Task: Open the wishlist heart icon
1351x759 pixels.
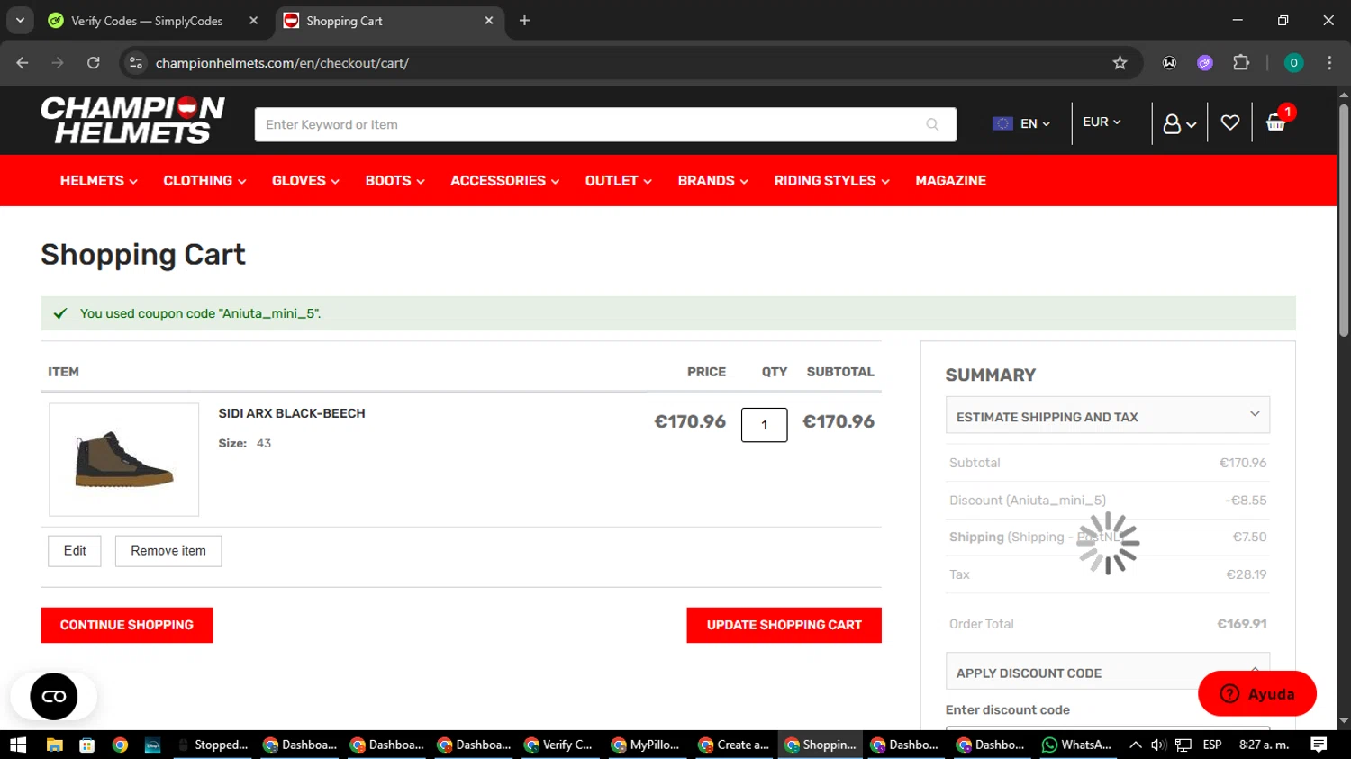Action: tap(1229, 122)
